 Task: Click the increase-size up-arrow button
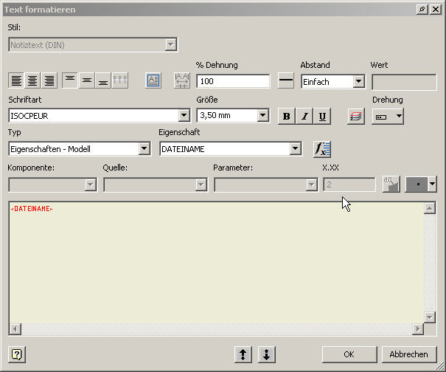pos(243,354)
